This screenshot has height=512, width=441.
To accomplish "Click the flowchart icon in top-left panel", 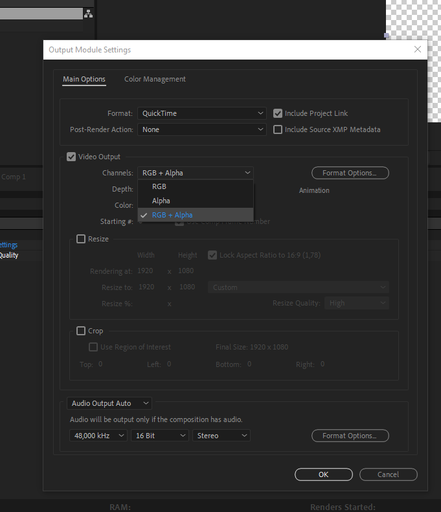I will point(88,14).
